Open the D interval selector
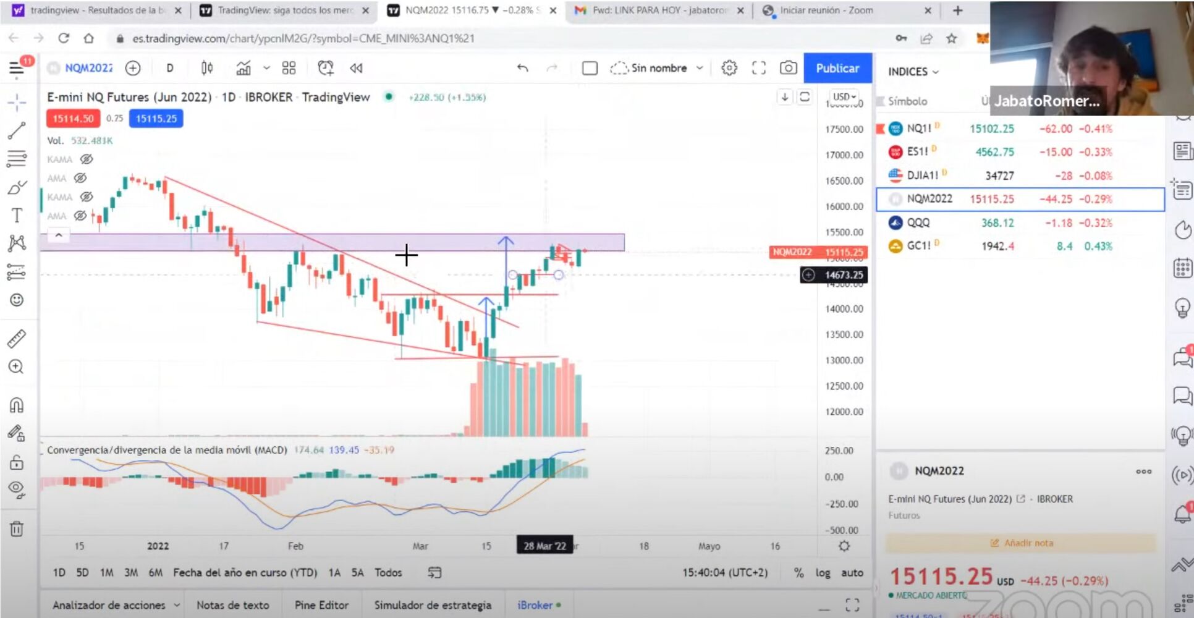The image size is (1194, 618). click(170, 68)
